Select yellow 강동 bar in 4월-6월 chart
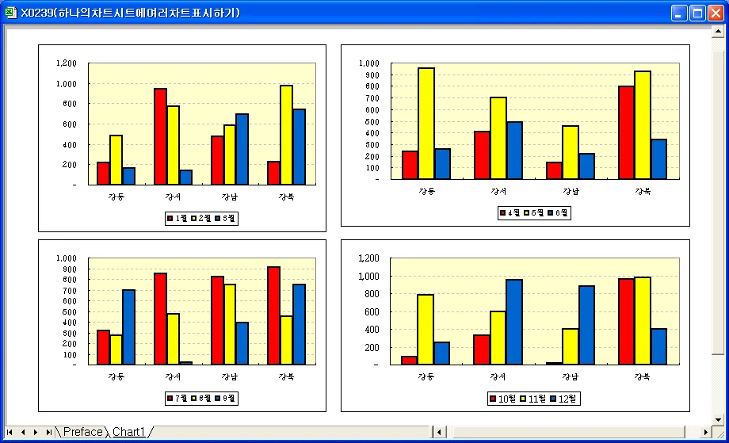The height and width of the screenshot is (443, 729). [x=426, y=124]
